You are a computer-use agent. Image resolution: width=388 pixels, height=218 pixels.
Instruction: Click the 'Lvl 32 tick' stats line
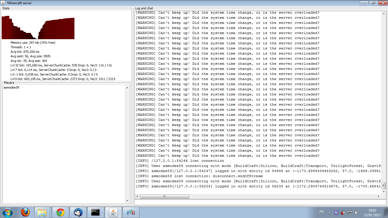(x=61, y=65)
